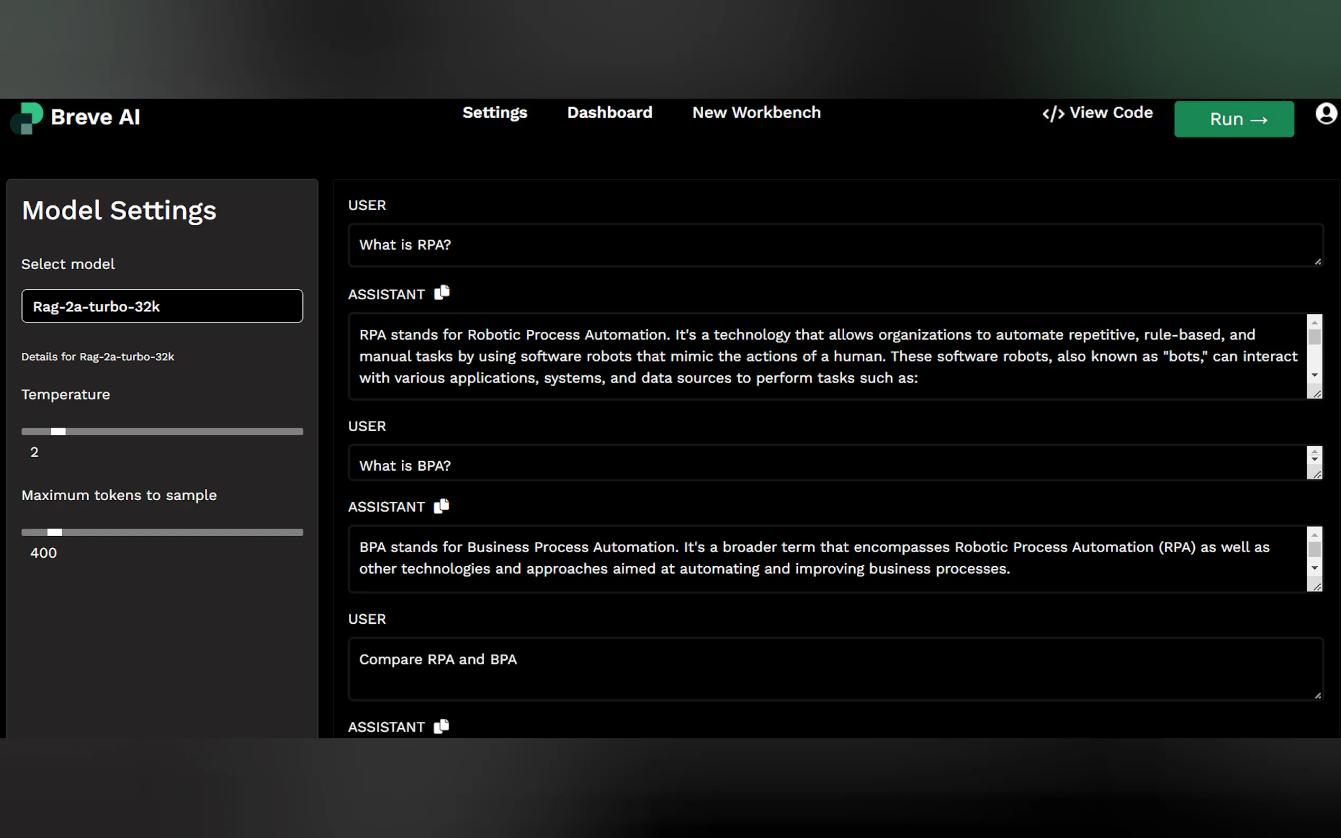Copy the first assistant response about RPA
The height and width of the screenshot is (838, 1341).
[442, 292]
